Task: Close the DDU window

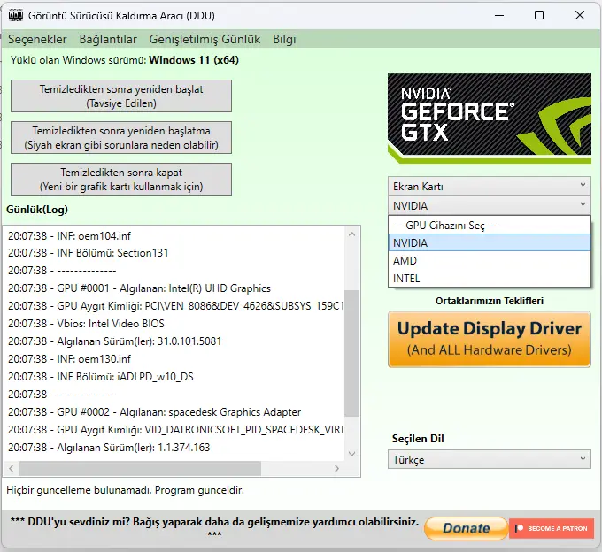Action: coord(580,15)
